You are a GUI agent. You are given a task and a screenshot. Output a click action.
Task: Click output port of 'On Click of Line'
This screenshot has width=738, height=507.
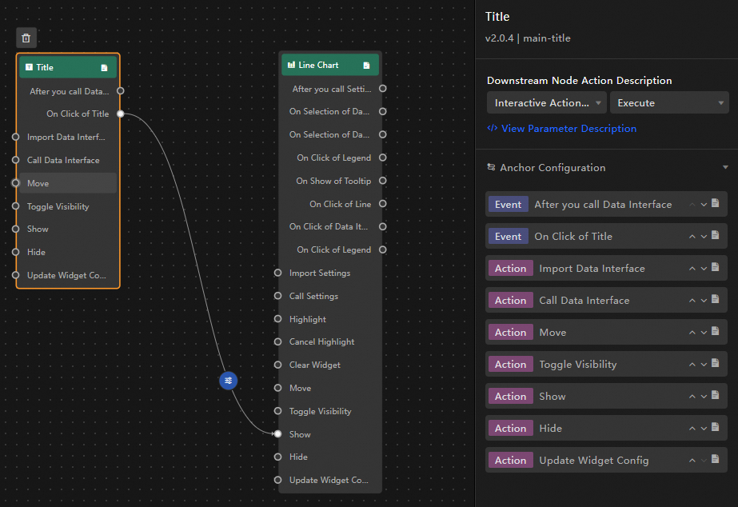click(382, 204)
